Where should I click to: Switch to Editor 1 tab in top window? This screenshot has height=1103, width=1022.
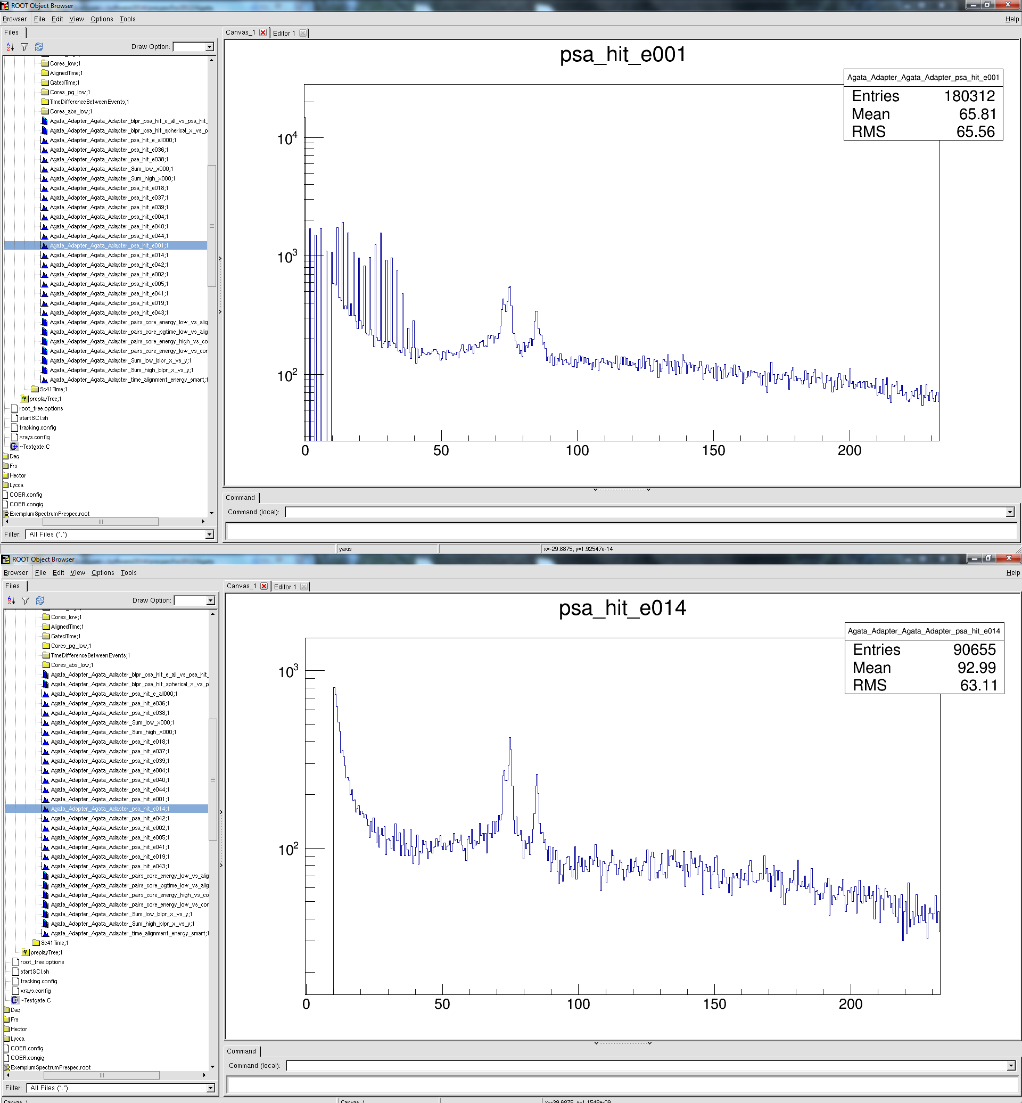click(x=284, y=33)
